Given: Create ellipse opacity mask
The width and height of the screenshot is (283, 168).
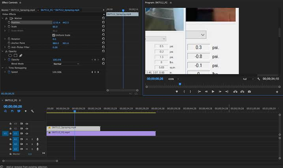Looking at the screenshot, I should click(x=10, y=55).
